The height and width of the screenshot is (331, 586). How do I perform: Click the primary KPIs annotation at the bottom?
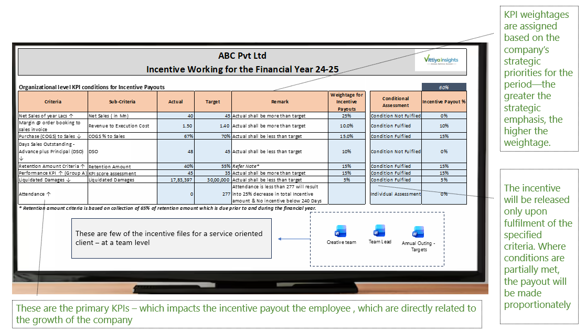click(x=247, y=314)
